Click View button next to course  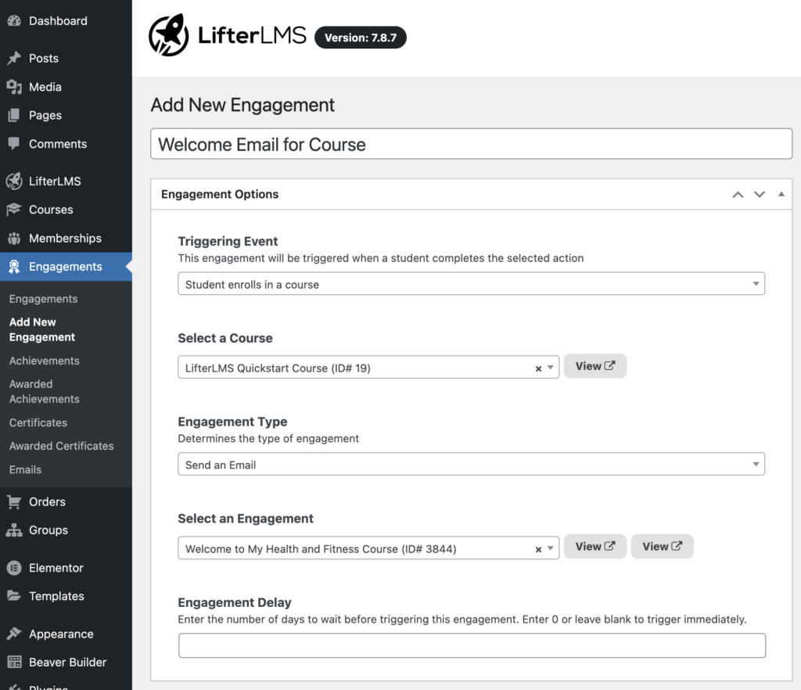tap(595, 366)
